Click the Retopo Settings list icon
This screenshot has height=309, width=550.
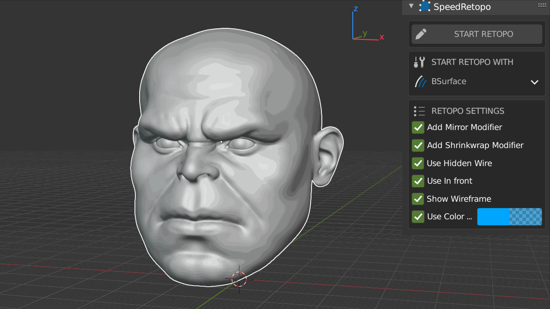pos(419,111)
